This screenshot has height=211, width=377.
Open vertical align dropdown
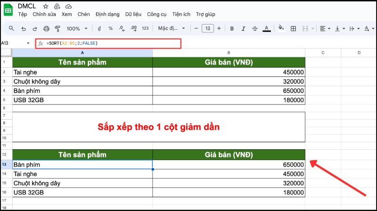click(340, 29)
